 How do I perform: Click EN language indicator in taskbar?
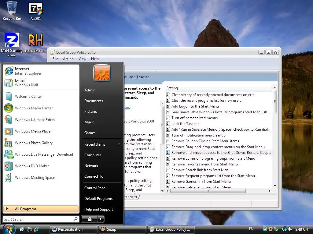(x=251, y=229)
